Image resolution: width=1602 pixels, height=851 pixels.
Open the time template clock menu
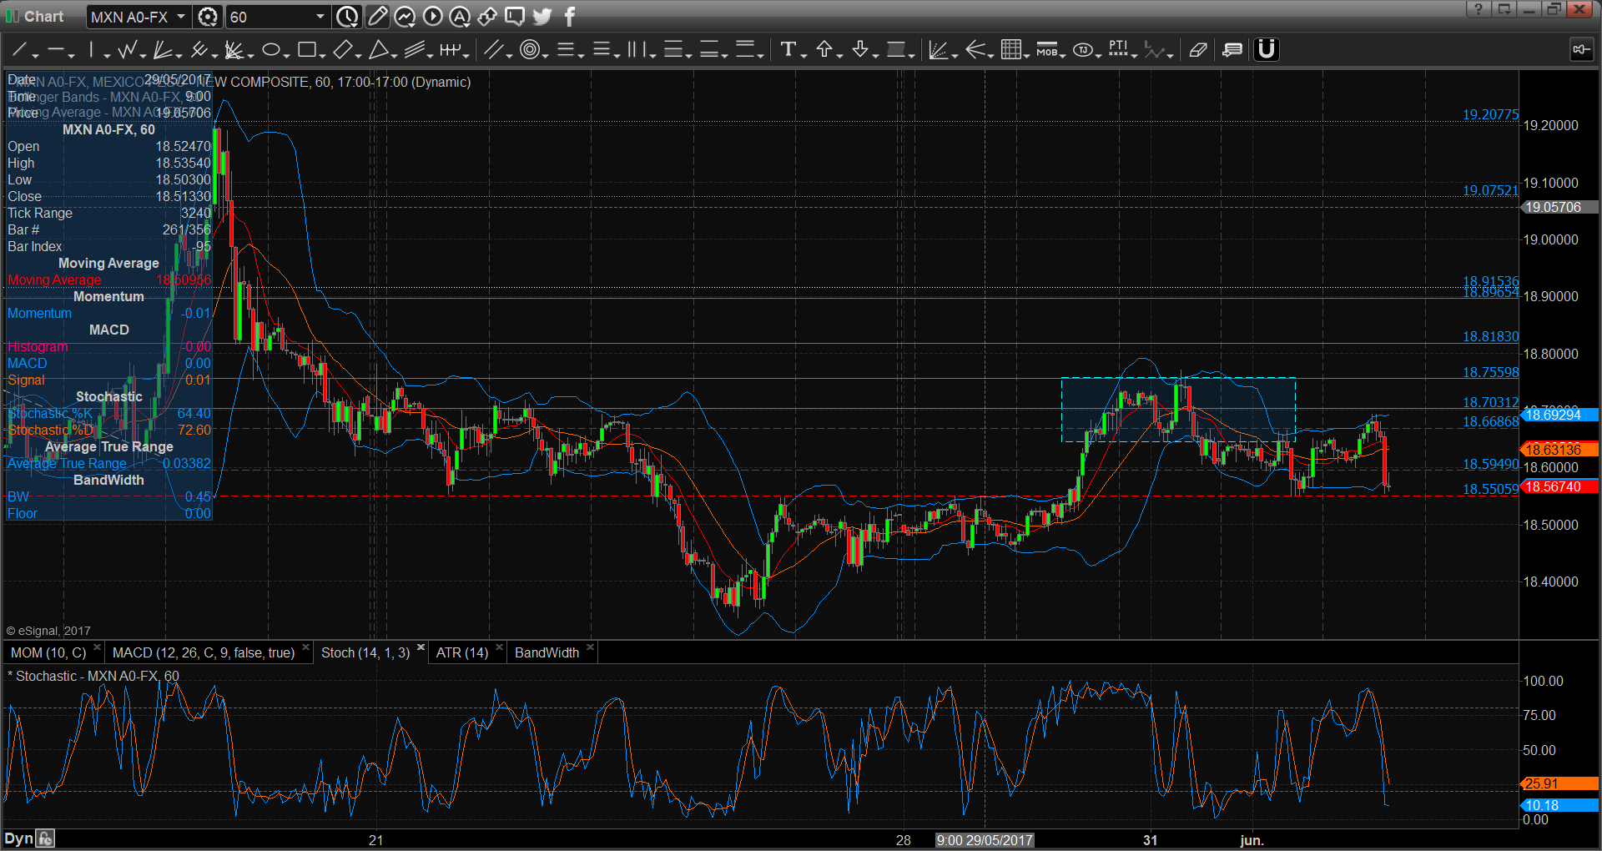[x=347, y=17]
